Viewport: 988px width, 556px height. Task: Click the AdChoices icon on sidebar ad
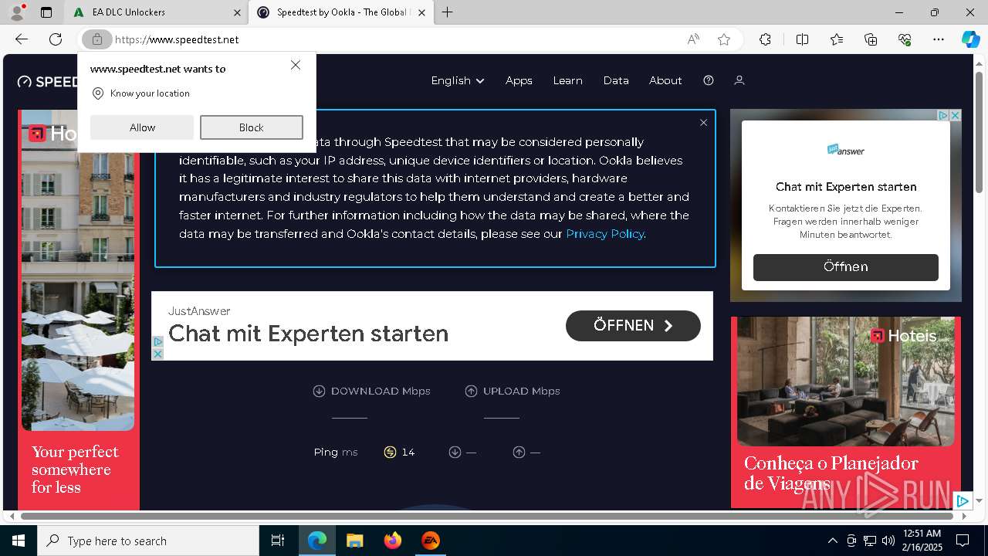pos(943,115)
